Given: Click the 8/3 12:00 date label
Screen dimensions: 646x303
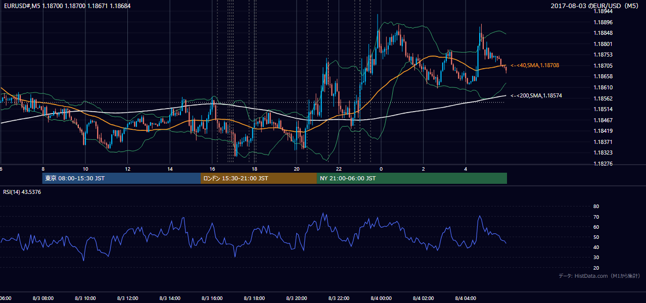Looking at the screenshot, I should (128, 298).
